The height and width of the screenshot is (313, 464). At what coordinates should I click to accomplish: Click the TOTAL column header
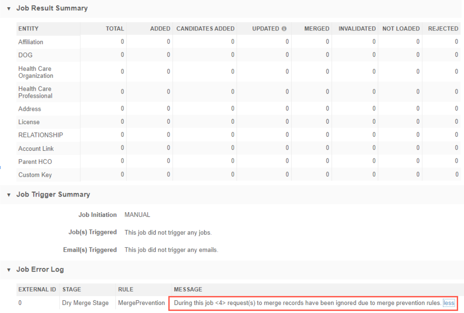pos(115,29)
